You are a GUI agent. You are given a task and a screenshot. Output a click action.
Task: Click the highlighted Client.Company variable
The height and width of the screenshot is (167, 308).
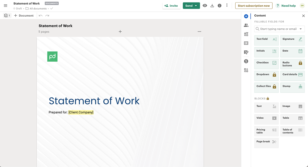[81, 112]
